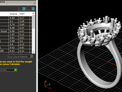122x92 pixels.
Task: Click the Grams column header
Action: point(13,14)
